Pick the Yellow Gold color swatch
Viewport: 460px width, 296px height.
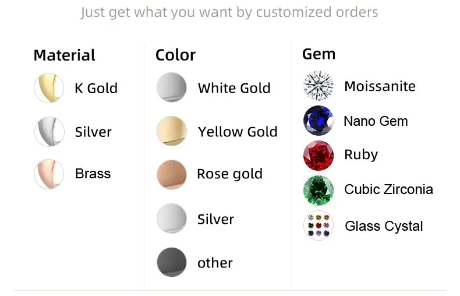point(172,132)
